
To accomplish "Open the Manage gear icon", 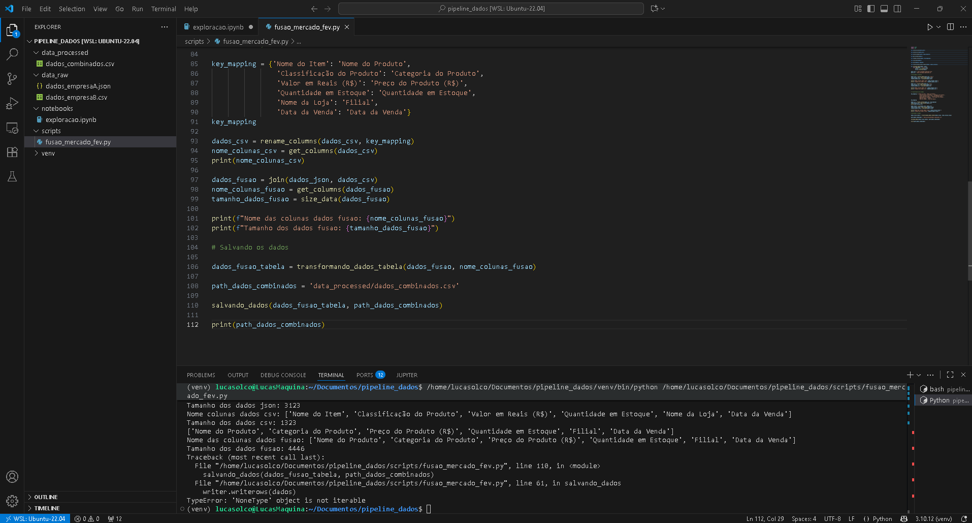I will [12, 501].
